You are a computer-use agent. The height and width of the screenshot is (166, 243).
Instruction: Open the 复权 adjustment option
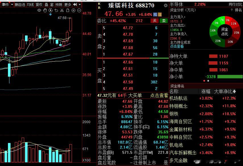[x=39, y=5]
